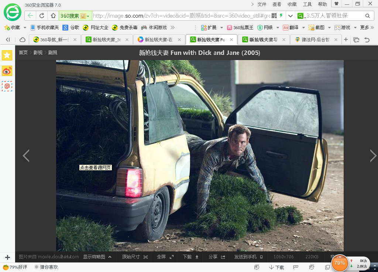Toggle 显示缩略图 thumbnails panel
The height and width of the screenshot is (272, 378).
click(97, 257)
